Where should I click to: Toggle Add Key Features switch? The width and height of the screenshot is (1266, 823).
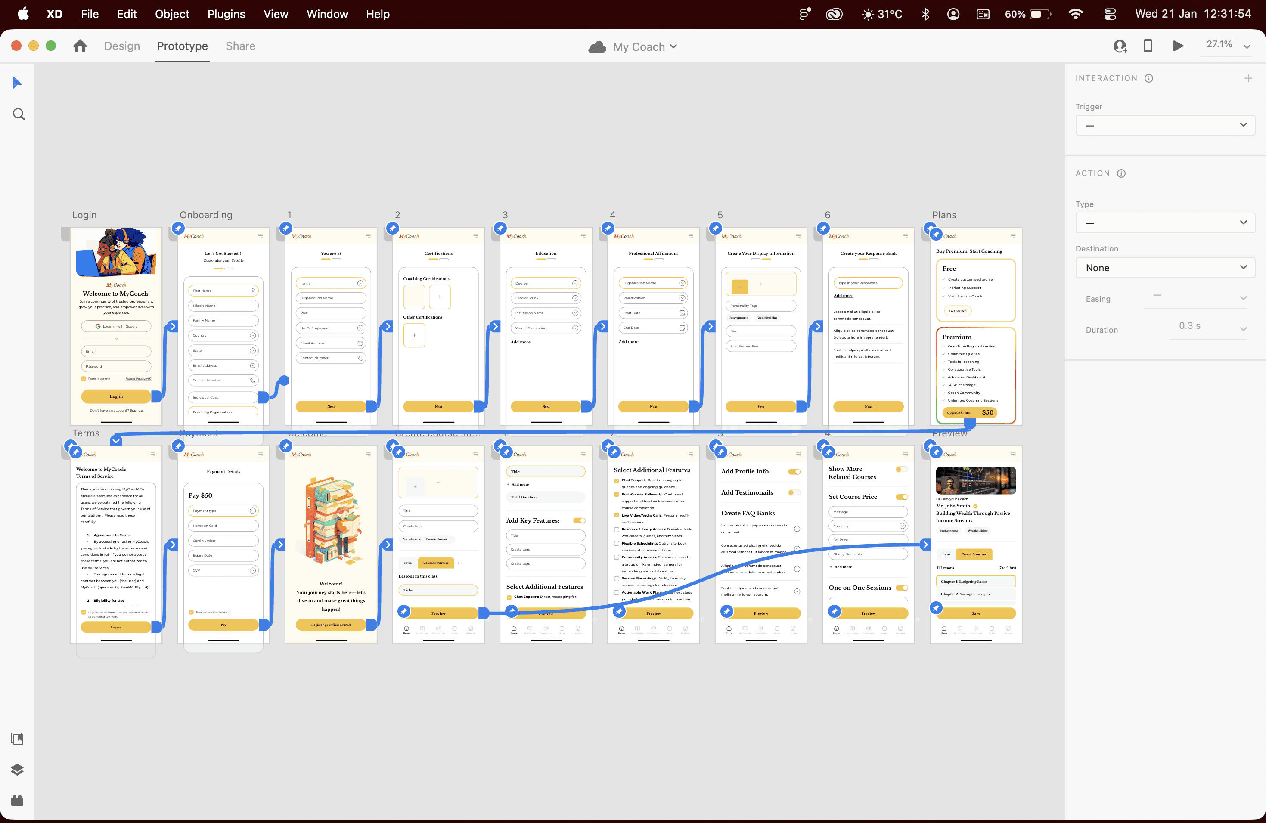(579, 520)
